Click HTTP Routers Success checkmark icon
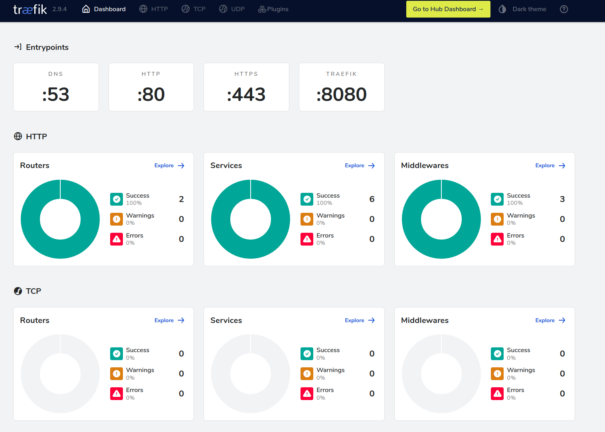The height and width of the screenshot is (432, 605). tap(117, 199)
